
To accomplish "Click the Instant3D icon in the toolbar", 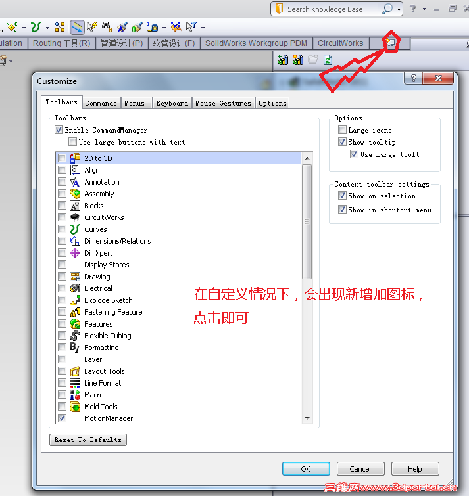I will [x=60, y=27].
